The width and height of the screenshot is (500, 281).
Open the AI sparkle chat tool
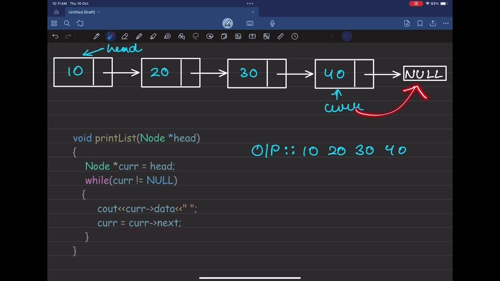(x=80, y=23)
